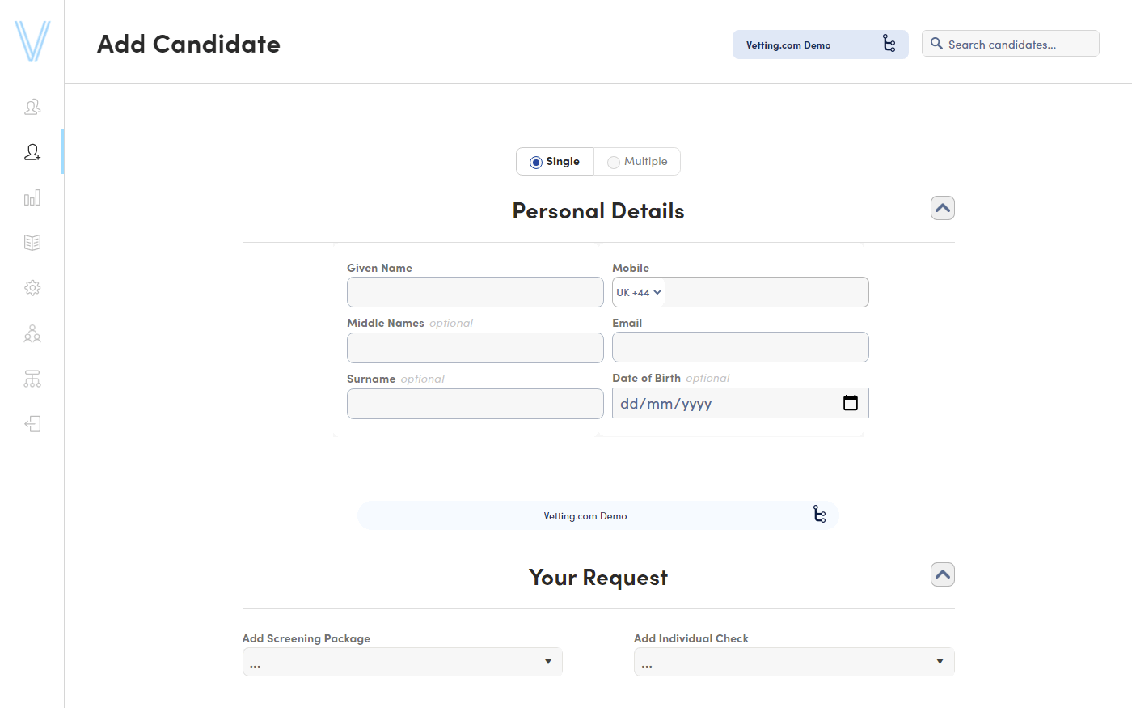Open the Add Individual Check dropdown
Image resolution: width=1132 pixels, height=708 pixels.
(x=793, y=662)
